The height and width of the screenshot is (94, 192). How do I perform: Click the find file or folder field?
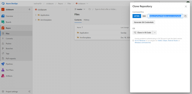(x=106, y=9)
